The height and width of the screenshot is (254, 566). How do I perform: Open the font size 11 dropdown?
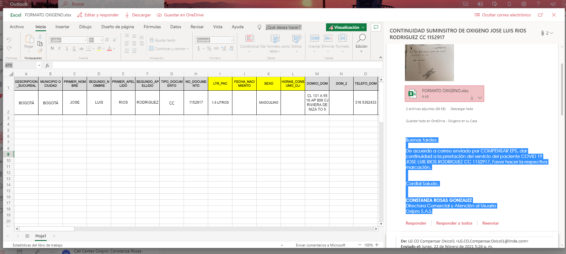(x=101, y=40)
